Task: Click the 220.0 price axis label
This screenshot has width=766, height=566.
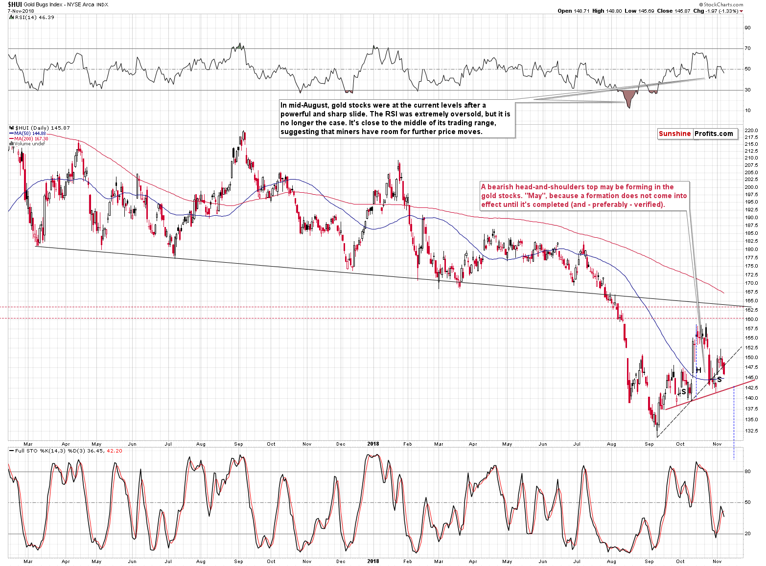Action: 751,131
